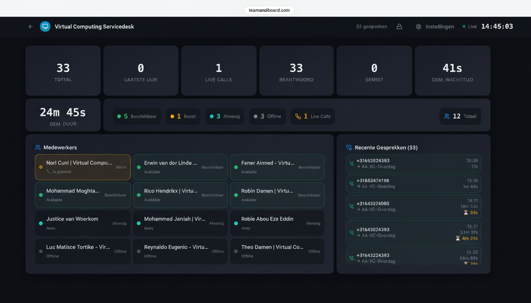Click green status dot of Erwin van der Linde

tap(139, 167)
